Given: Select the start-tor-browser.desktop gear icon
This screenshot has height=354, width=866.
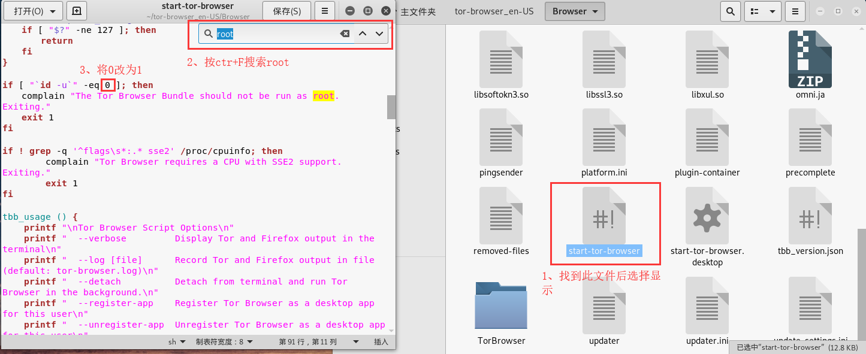Looking at the screenshot, I should coord(707,215).
